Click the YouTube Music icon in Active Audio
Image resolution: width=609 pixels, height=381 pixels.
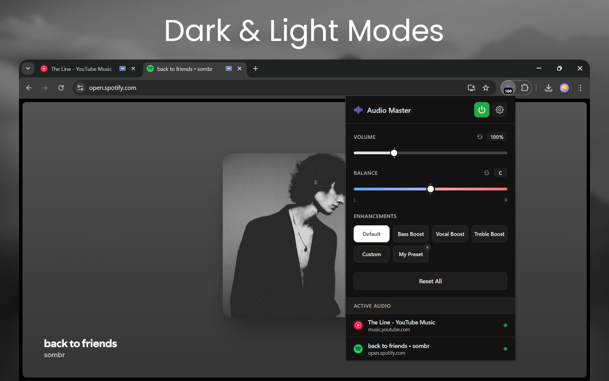[358, 325]
